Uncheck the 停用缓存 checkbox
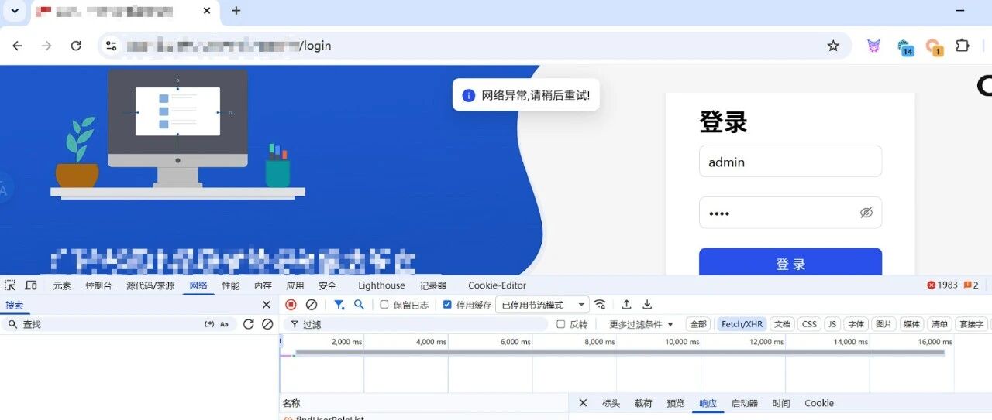The image size is (992, 420). tap(447, 305)
